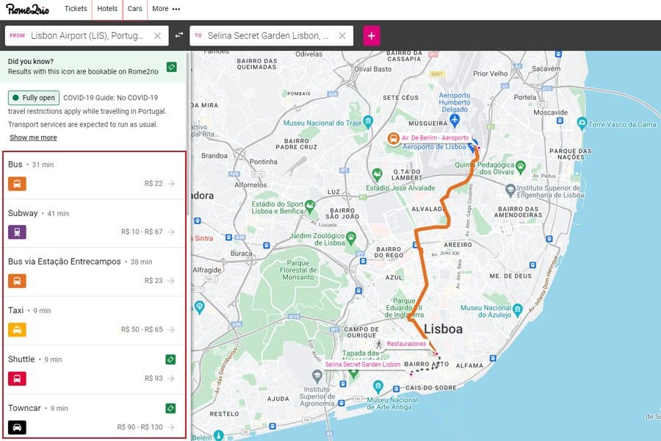Click the Fully open status badge

[x=34, y=98]
